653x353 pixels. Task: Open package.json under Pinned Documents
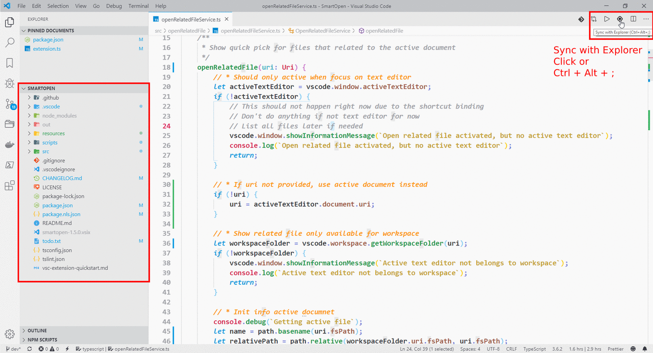click(85, 39)
